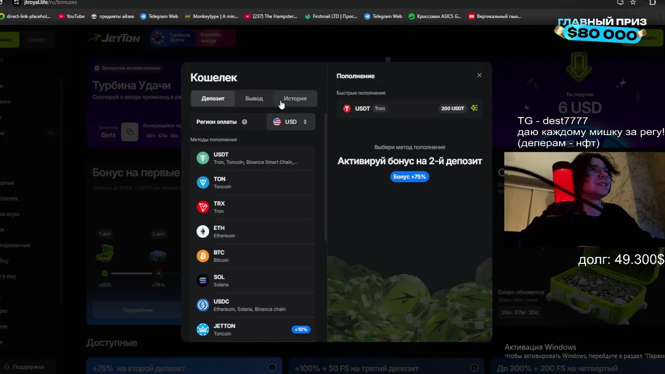Select the SOL Solana icon
Image resolution: width=665 pixels, height=374 pixels.
point(203,280)
